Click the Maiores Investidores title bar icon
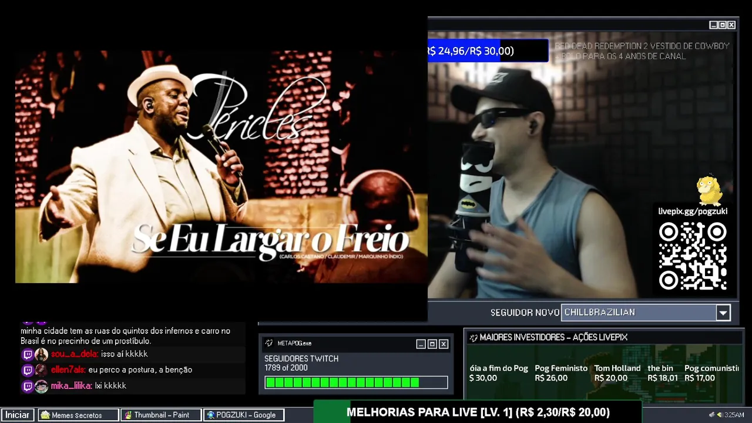The image size is (752, 423). (473, 337)
